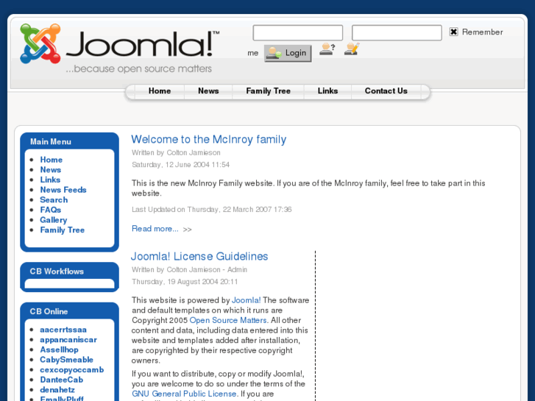Click the register user icon with pencil
Image resolution: width=535 pixels, height=401 pixels.
point(352,49)
